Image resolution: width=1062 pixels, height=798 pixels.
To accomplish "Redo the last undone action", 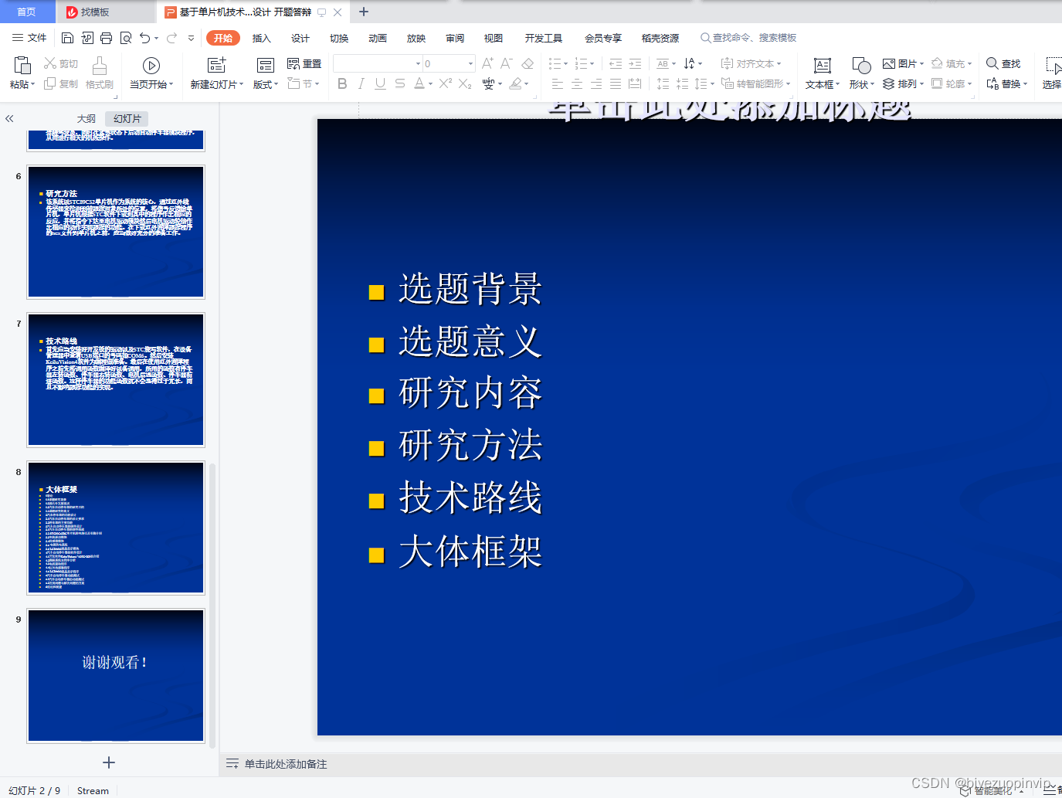I will (x=171, y=38).
